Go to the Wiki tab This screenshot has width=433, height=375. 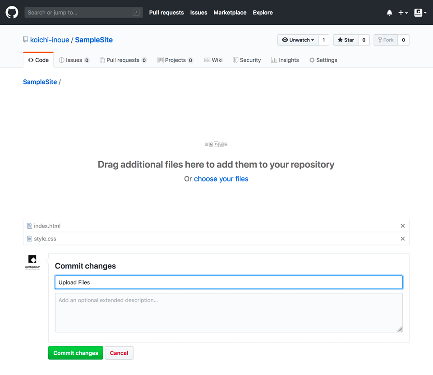[213, 60]
